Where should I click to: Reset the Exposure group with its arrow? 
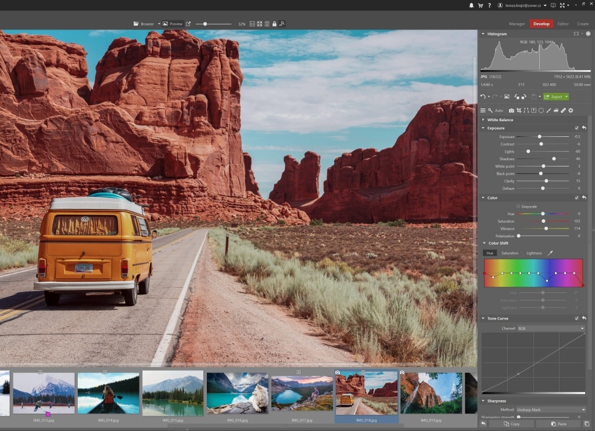(x=584, y=128)
